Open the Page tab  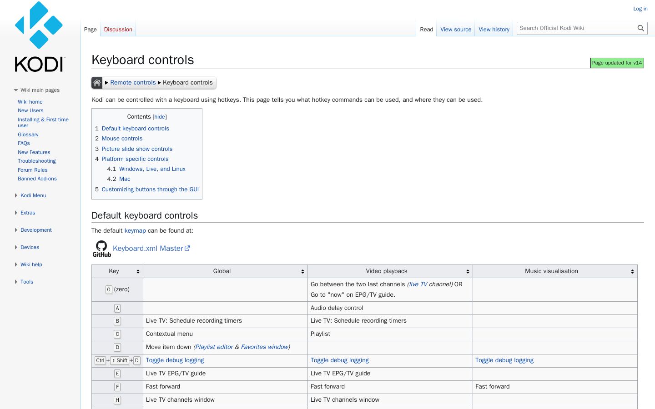tap(90, 30)
